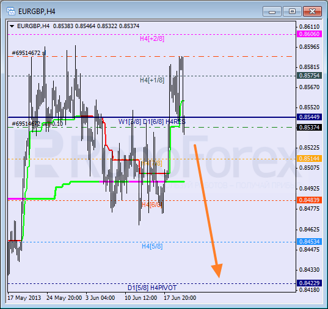This screenshot has width=328, height=309.
Task: Click the #69514672 sell 0.10 order label
Action: click(37, 124)
